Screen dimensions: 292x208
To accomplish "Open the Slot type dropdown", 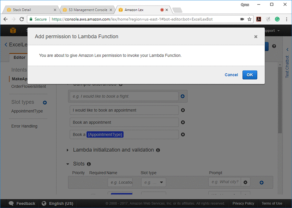I will 153,182.
